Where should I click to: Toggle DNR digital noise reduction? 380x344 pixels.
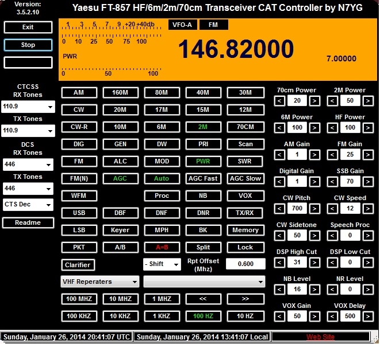[x=203, y=213]
